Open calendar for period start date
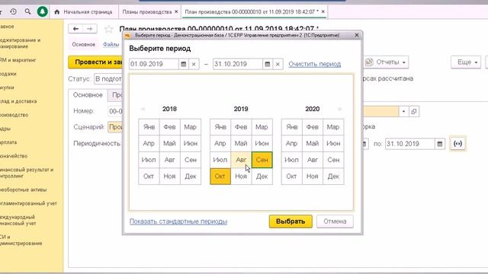 click(x=183, y=64)
